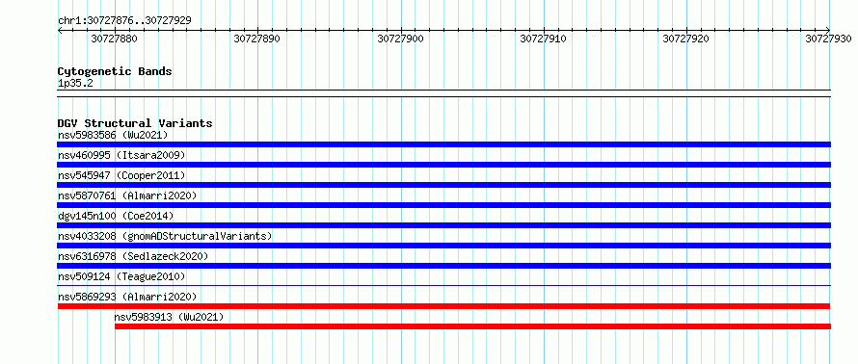
Task: Select the 1p35.2 band label
Action: point(75,83)
